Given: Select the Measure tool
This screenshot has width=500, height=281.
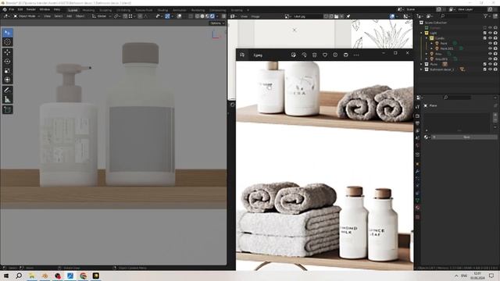Looking at the screenshot, I should point(7,100).
